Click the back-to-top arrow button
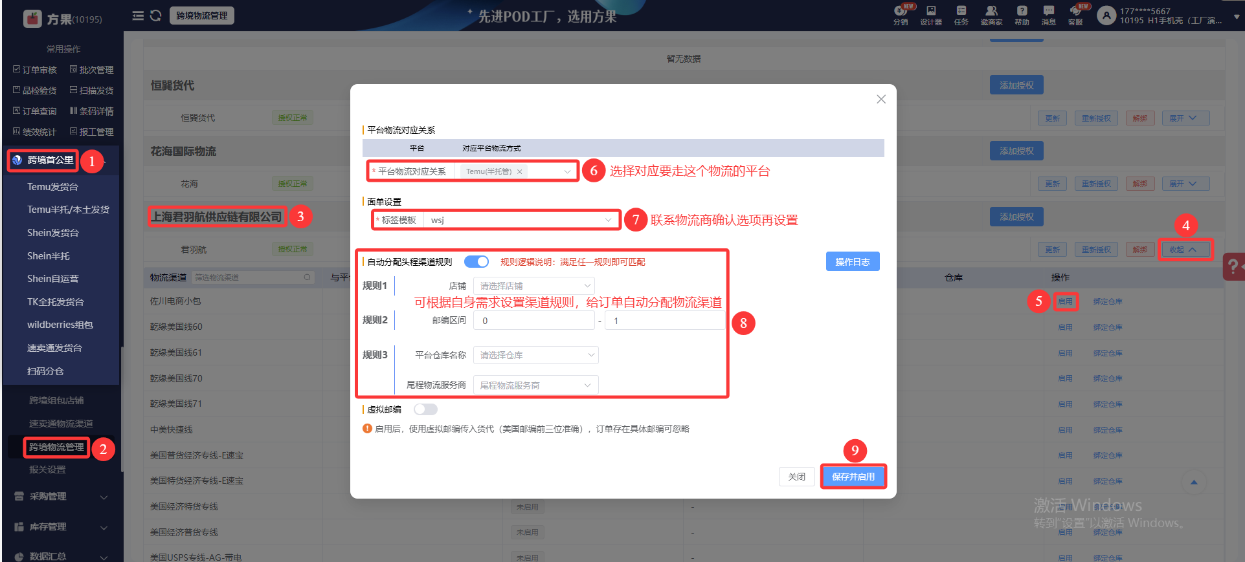Viewport: 1245px width, 562px height. point(1194,482)
